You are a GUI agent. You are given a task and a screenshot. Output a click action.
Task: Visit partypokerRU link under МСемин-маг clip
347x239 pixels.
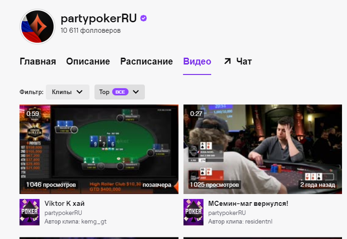coord(227,213)
